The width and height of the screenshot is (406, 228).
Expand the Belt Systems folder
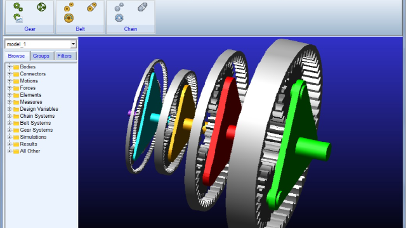pyautogui.click(x=10, y=123)
